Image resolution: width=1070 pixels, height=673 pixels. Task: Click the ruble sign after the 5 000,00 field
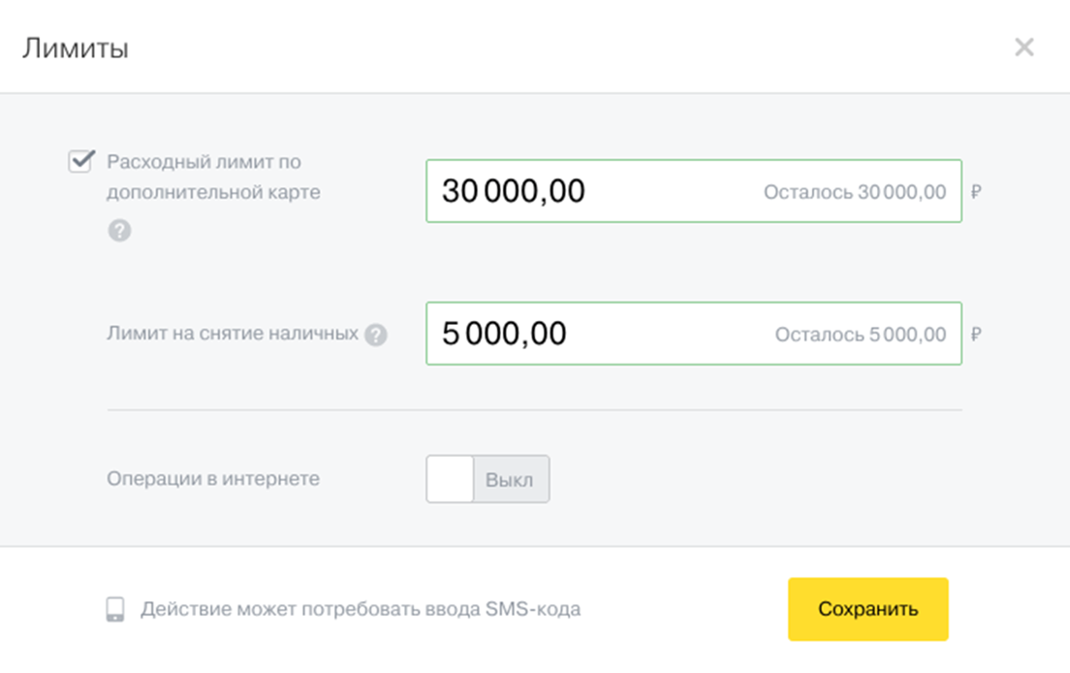976,334
